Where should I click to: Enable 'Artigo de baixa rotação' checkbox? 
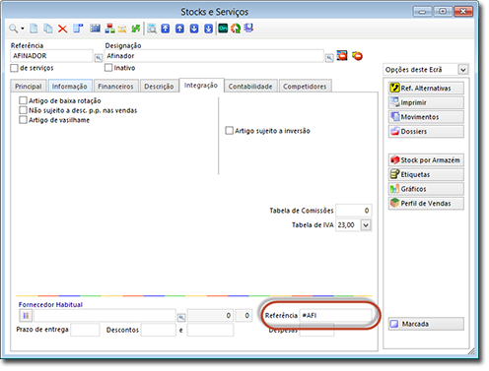(x=23, y=100)
